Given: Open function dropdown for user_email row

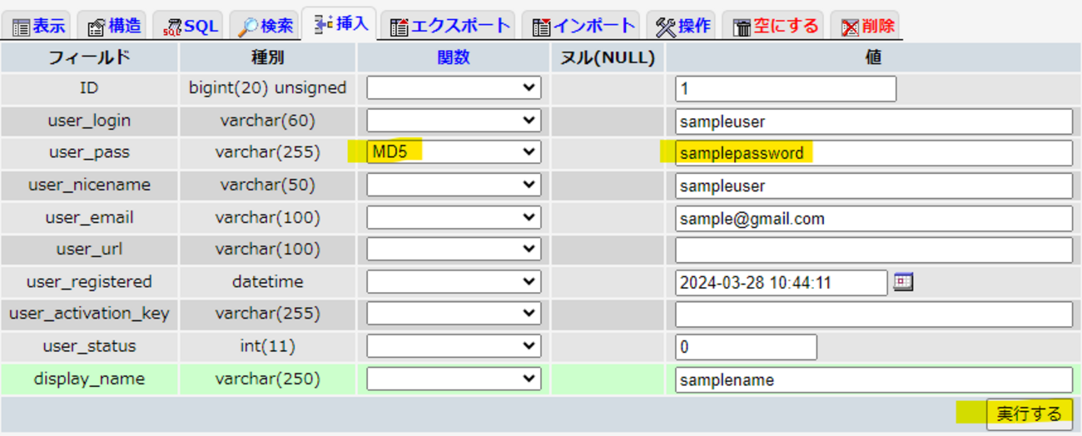Looking at the screenshot, I should [454, 217].
